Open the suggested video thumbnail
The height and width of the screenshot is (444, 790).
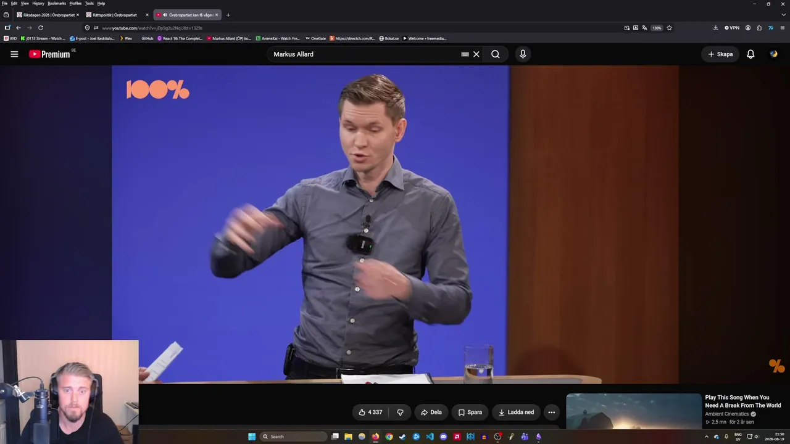click(x=634, y=411)
